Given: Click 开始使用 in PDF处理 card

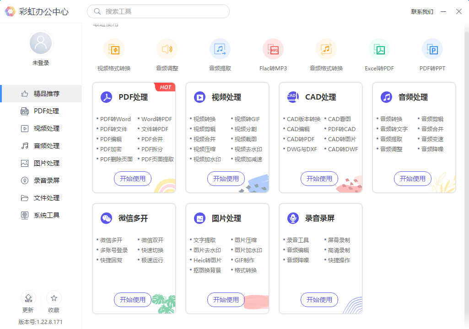Looking at the screenshot, I should point(133,179).
